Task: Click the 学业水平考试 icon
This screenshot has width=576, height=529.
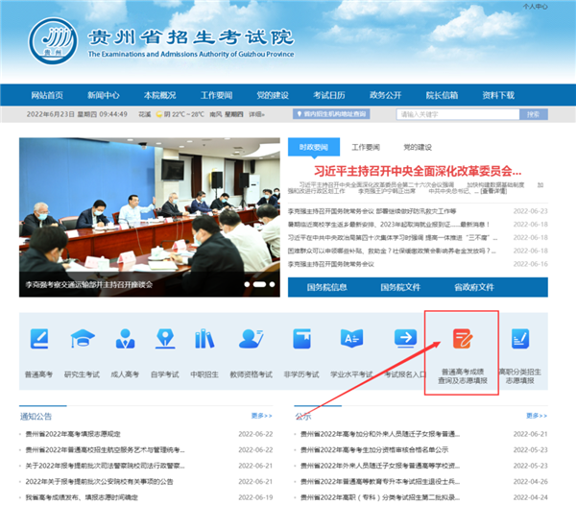Action: 351,339
